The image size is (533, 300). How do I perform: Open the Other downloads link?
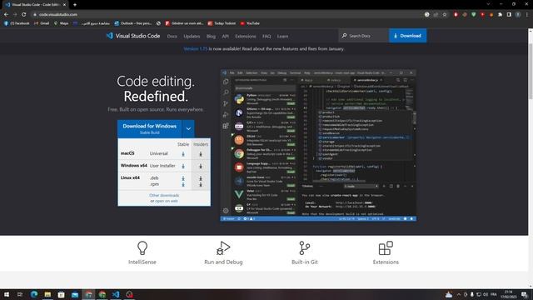click(164, 195)
